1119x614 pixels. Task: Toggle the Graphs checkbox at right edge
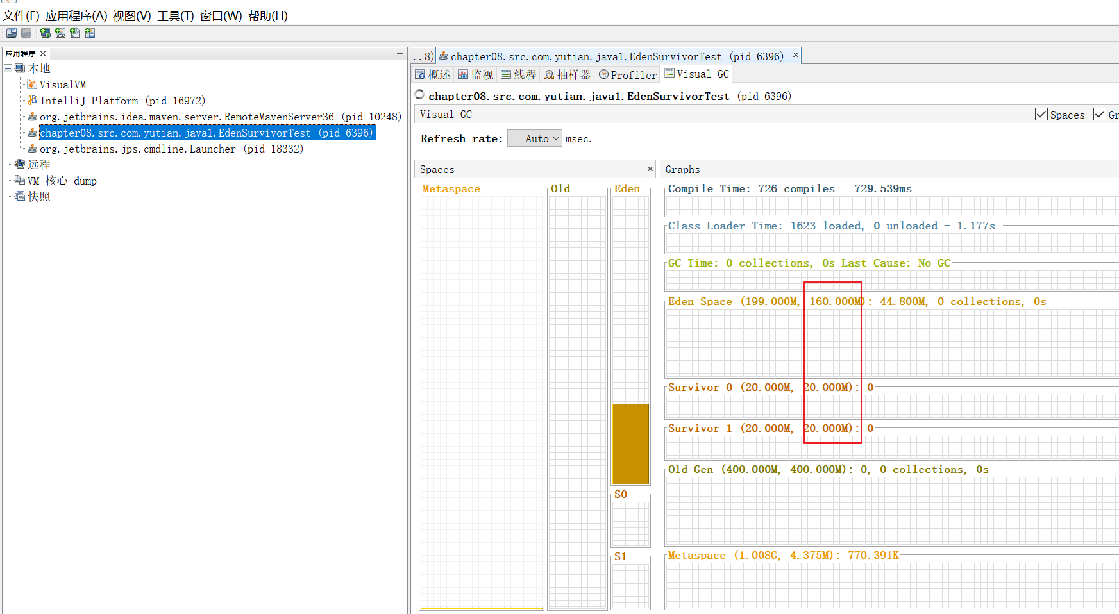coord(1100,115)
